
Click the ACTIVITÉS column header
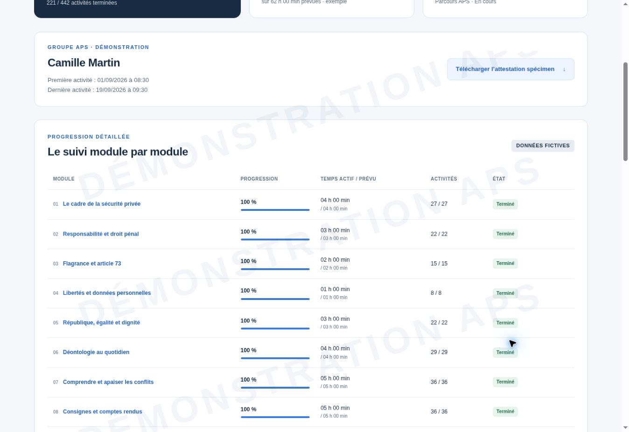(444, 179)
